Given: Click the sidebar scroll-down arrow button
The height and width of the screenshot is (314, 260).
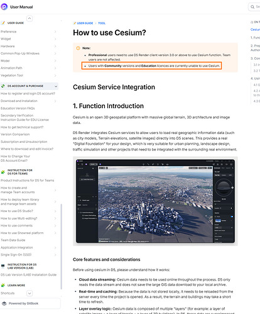Looking at the screenshot, I should 30,293.
